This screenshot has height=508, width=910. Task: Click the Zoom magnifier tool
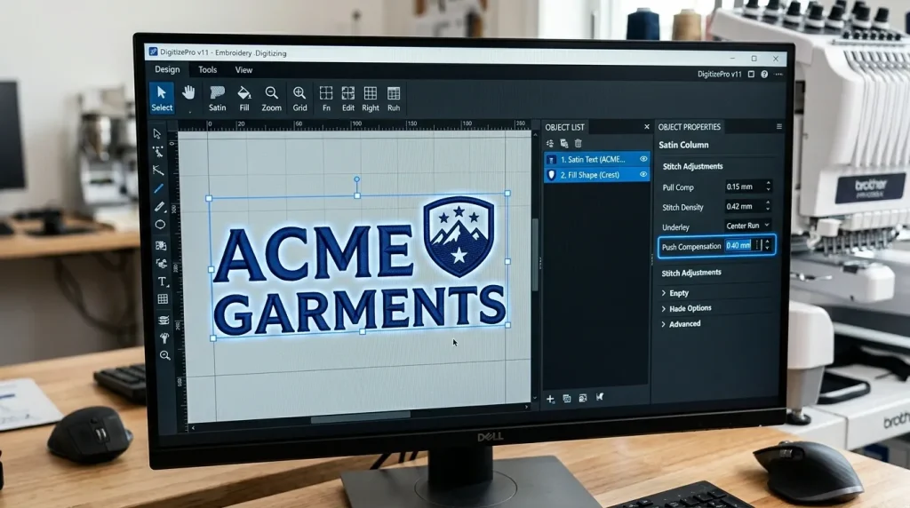(x=271, y=98)
